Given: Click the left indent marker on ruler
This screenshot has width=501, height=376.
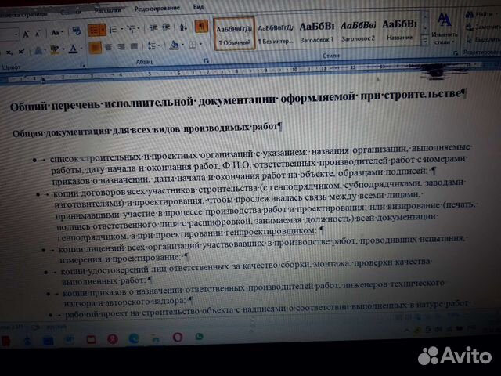Looking at the screenshot, I should coord(43,80).
